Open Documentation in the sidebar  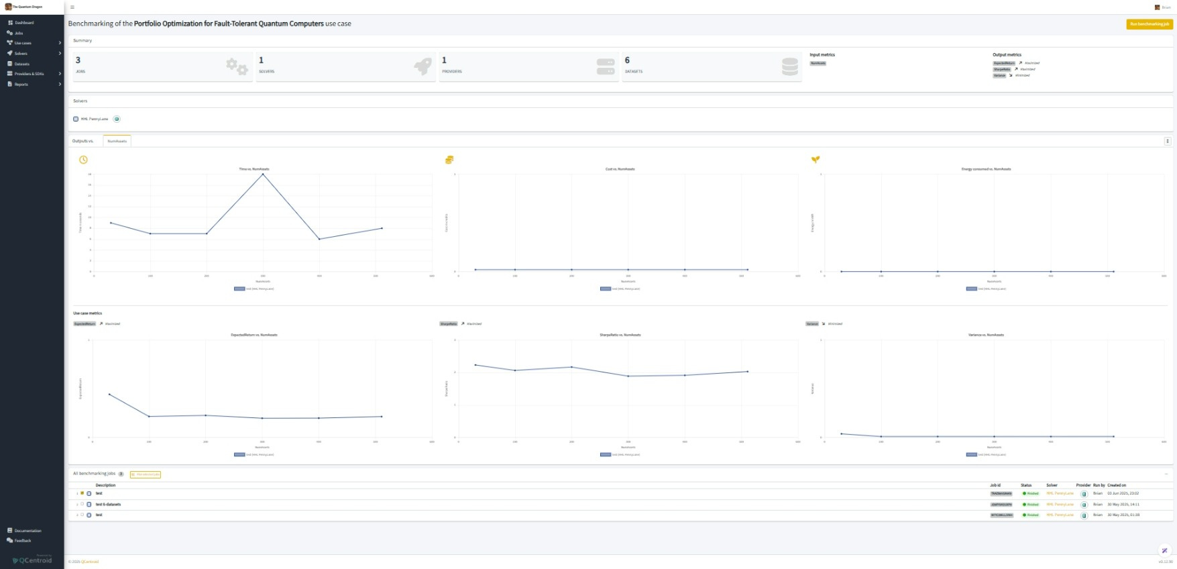24,531
